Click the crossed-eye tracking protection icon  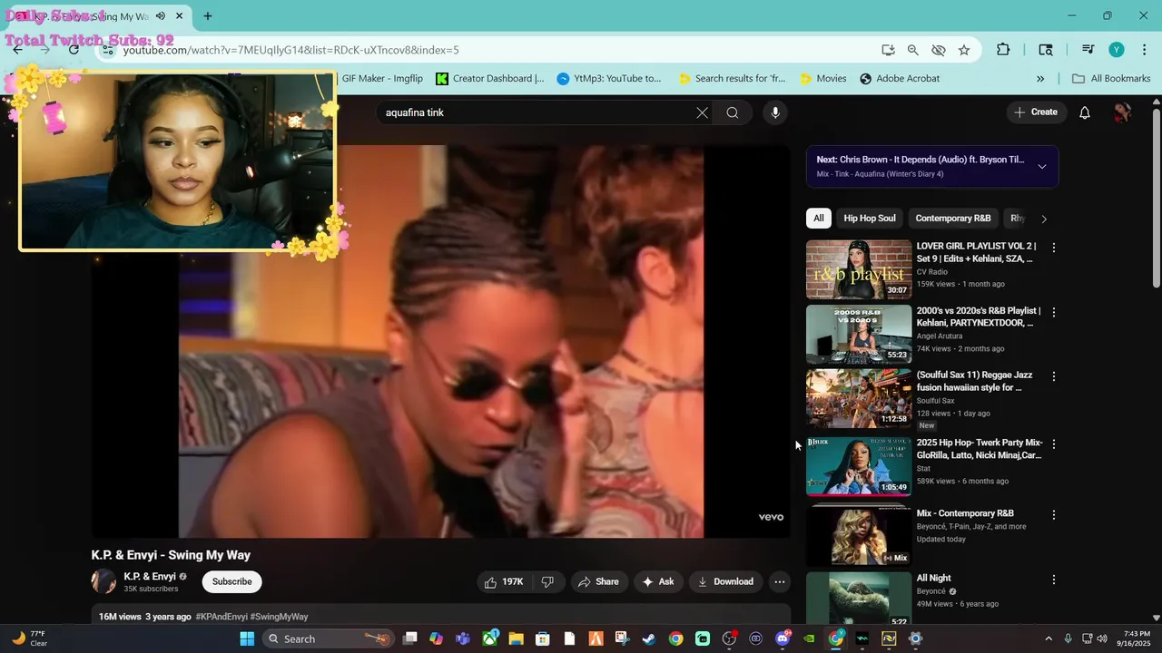pyautogui.click(x=939, y=50)
